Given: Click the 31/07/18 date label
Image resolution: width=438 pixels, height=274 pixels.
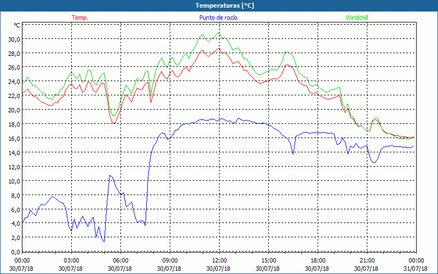Looking at the screenshot, I should [415, 269].
